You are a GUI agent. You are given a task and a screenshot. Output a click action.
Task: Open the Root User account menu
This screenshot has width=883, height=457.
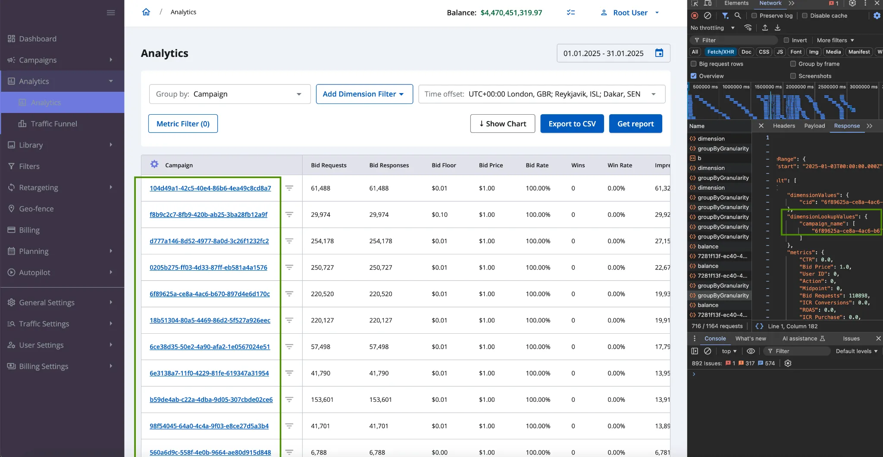pyautogui.click(x=630, y=13)
